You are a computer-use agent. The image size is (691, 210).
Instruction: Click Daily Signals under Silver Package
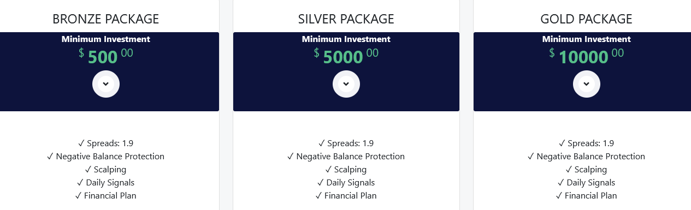click(x=346, y=183)
